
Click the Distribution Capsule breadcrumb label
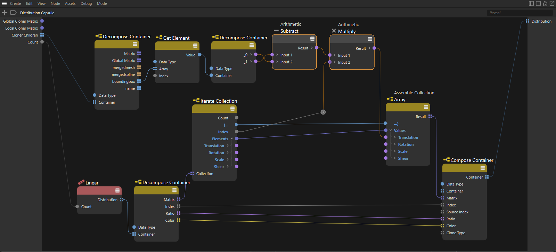pyautogui.click(x=37, y=13)
